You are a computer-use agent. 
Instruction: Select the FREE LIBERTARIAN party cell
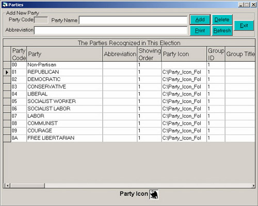(x=64, y=138)
